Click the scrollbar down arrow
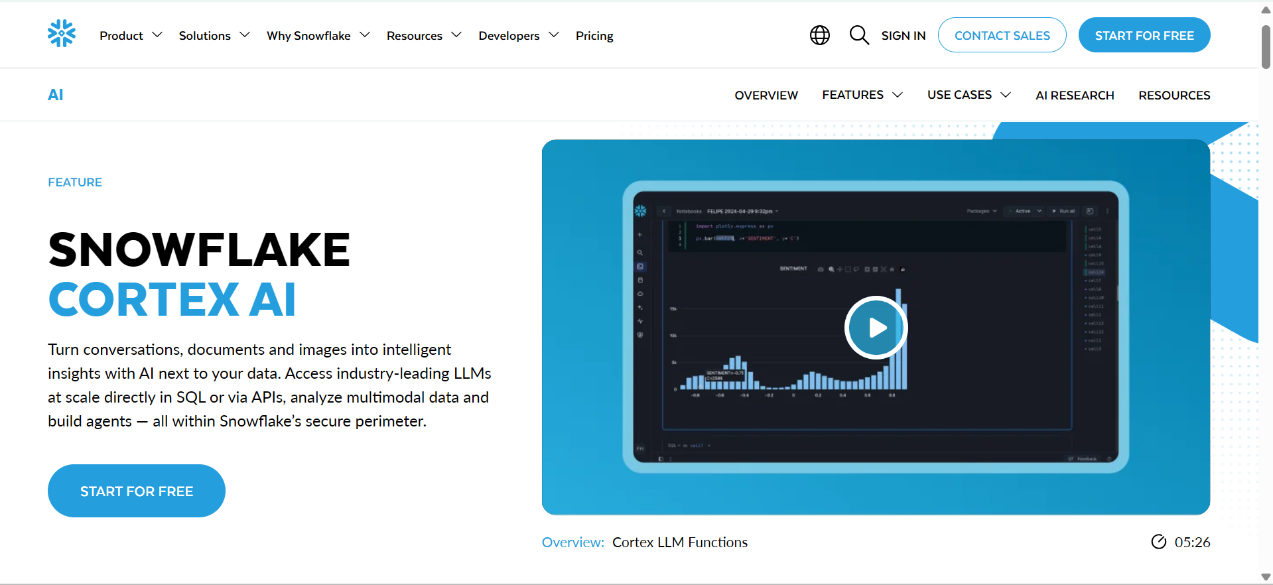This screenshot has width=1273, height=585. (x=1266, y=577)
